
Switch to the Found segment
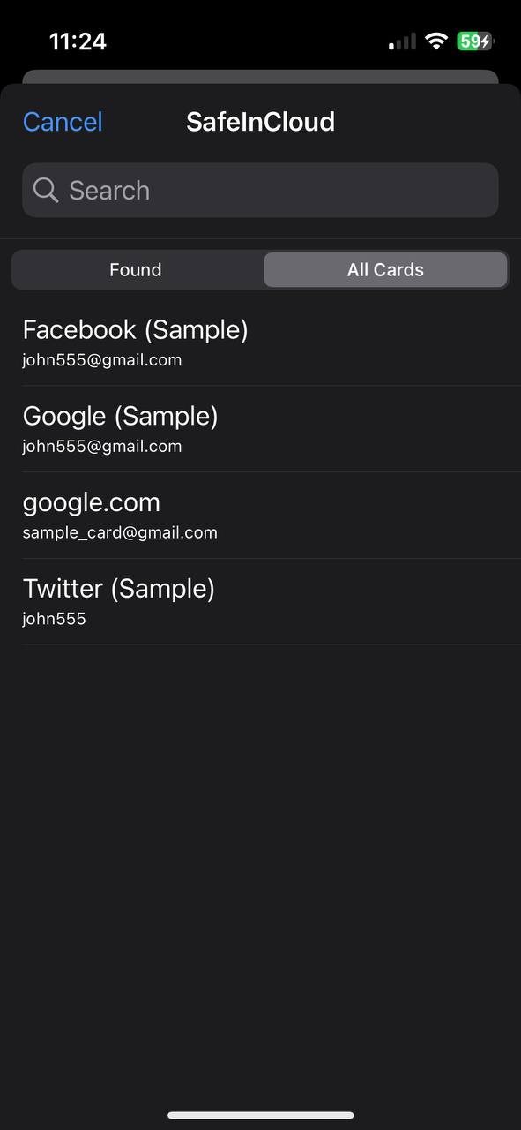pyautogui.click(x=136, y=270)
